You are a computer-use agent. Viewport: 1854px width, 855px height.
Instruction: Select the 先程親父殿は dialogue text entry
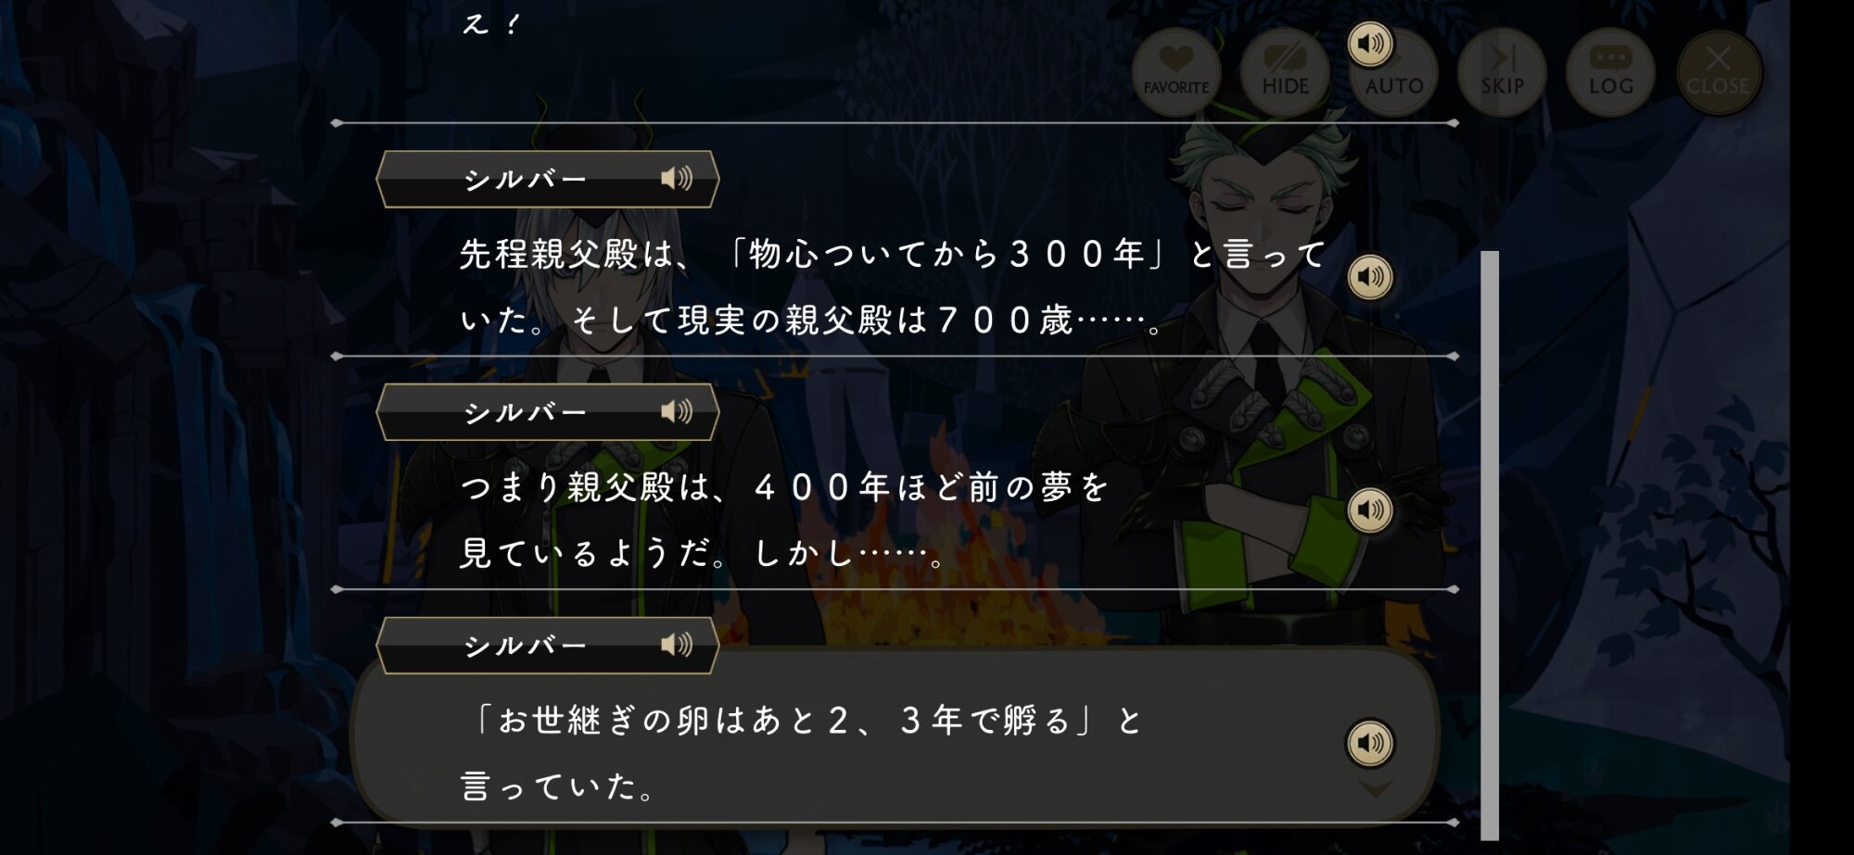(x=893, y=286)
